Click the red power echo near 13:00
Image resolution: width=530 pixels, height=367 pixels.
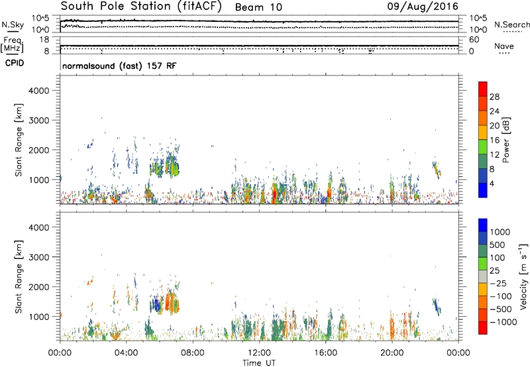point(274,194)
